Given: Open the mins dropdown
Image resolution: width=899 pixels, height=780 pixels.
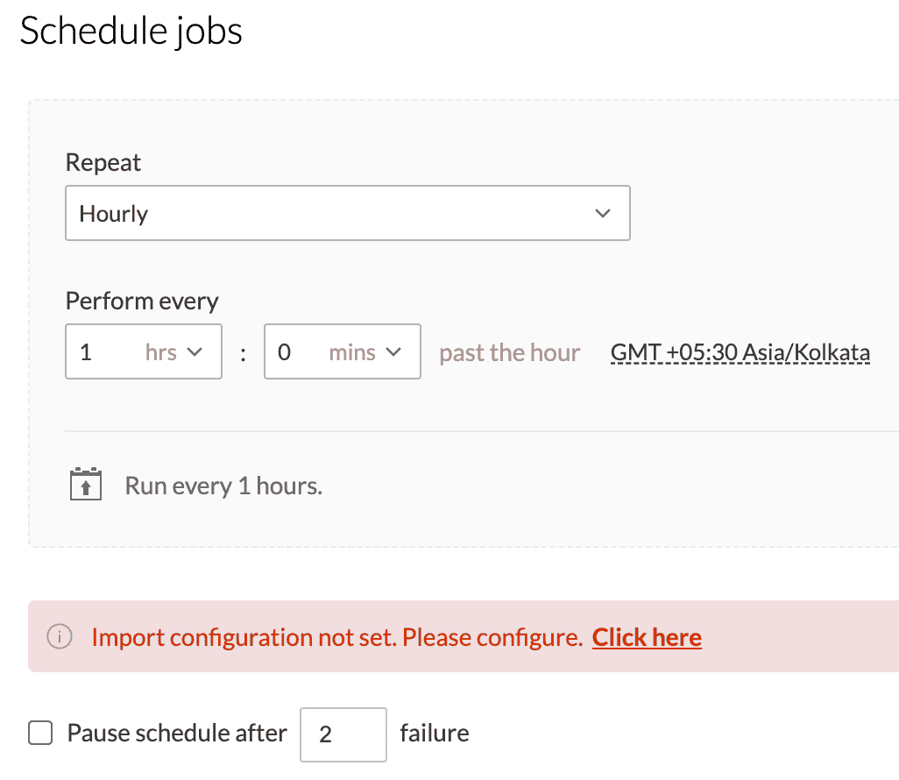Looking at the screenshot, I should 342,352.
